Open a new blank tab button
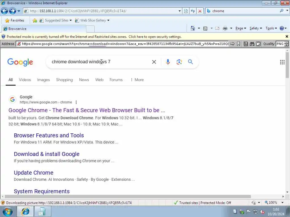 [x=90, y=29]
